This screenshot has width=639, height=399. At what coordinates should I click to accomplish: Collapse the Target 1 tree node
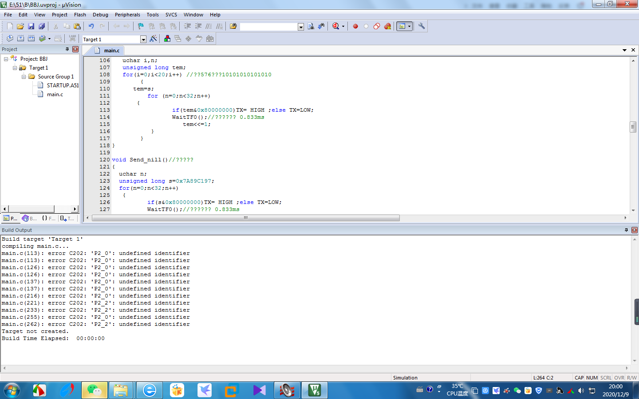[15, 68]
